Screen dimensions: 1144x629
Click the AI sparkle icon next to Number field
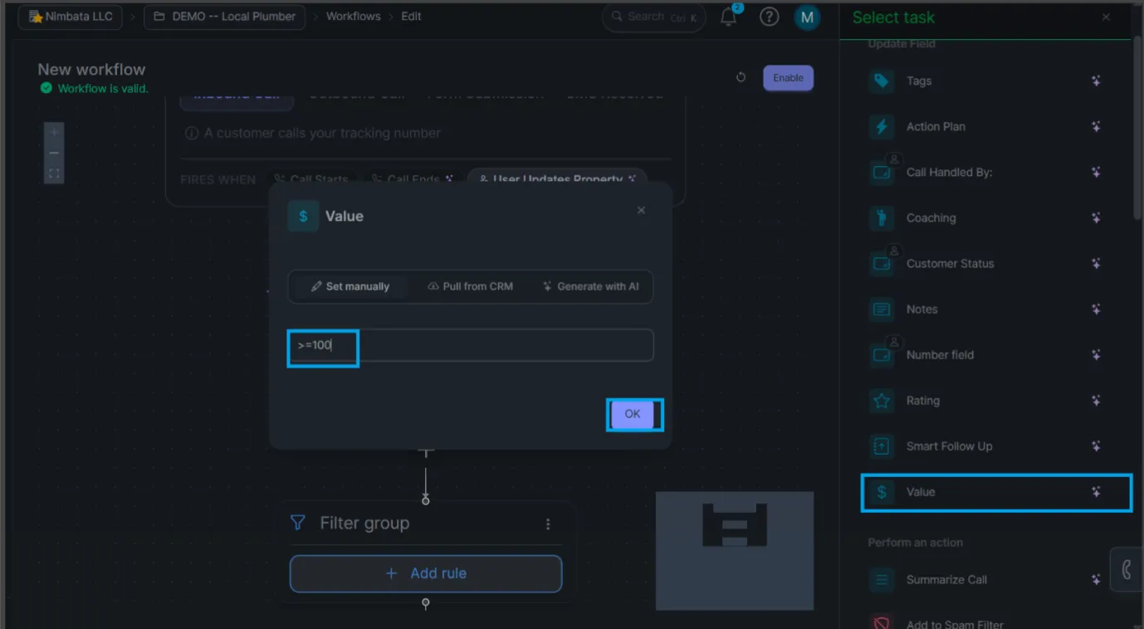pos(1096,354)
